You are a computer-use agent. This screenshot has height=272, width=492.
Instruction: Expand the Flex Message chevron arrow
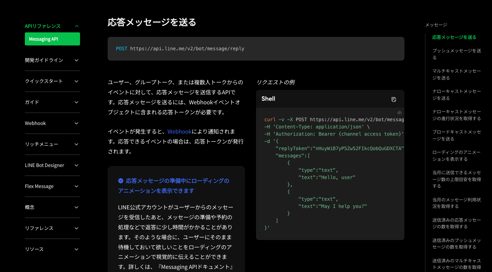coord(77,186)
